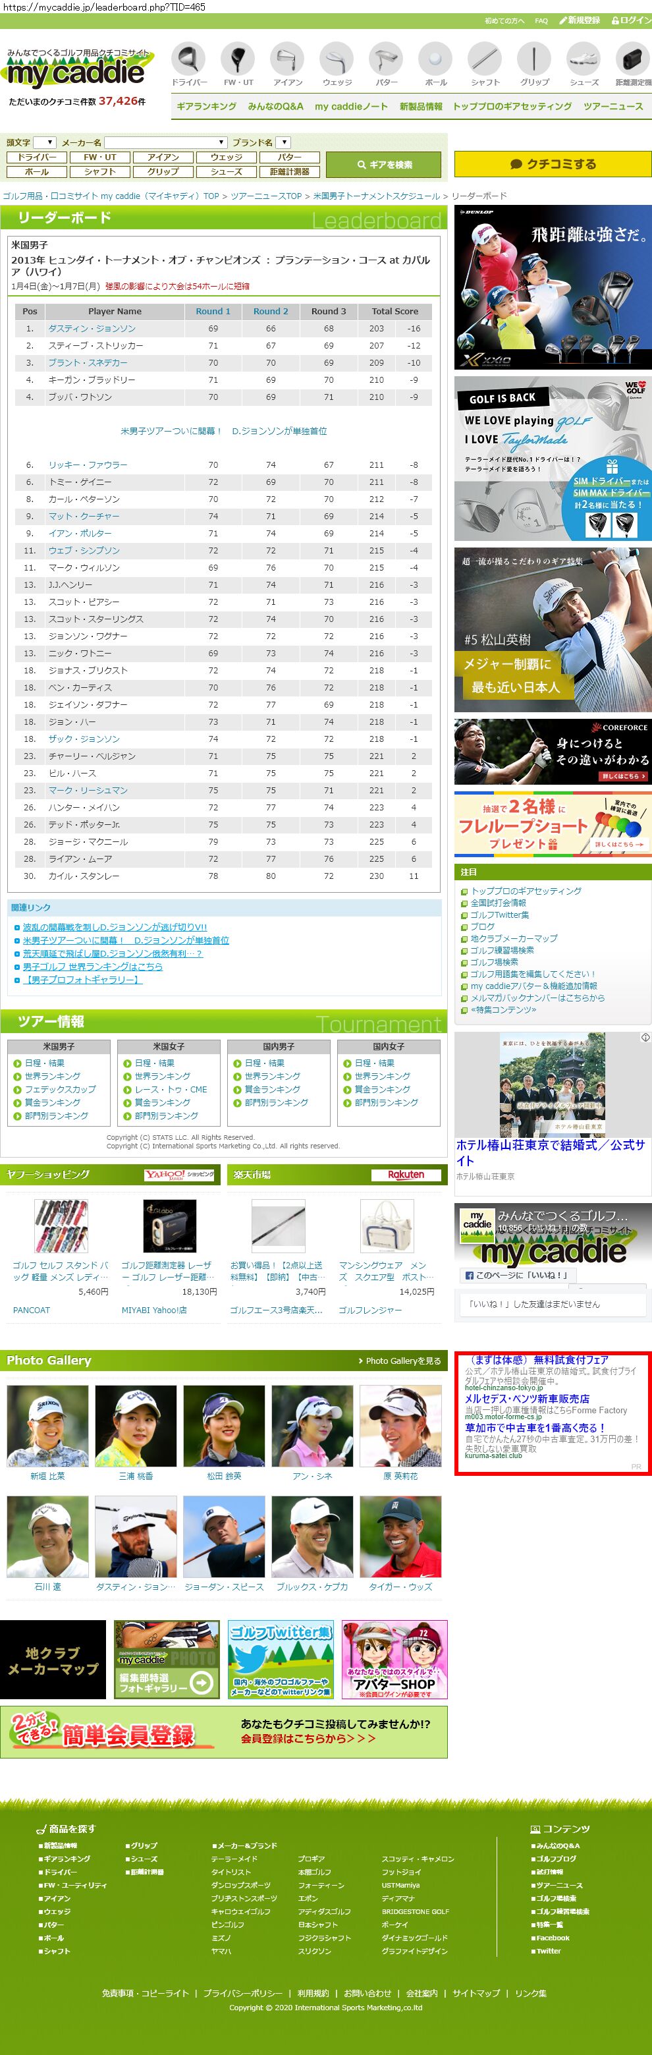Screen dimensions: 652x2055
Task: Open the FW・UT club icon
Action: point(238,65)
